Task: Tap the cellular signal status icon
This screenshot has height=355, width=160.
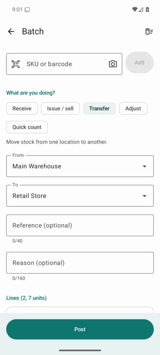Action: tap(141, 9)
